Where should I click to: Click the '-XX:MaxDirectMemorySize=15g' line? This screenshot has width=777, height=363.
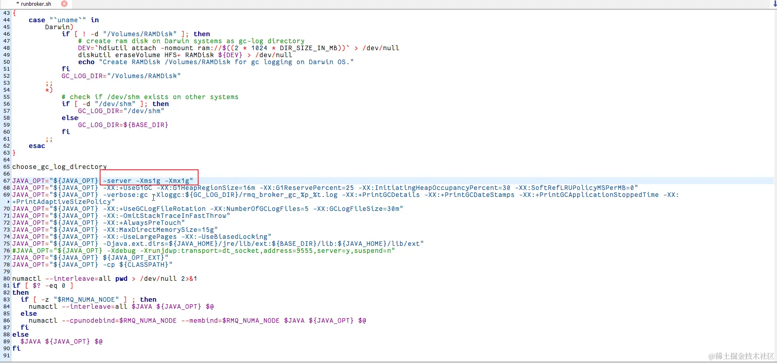coord(115,229)
